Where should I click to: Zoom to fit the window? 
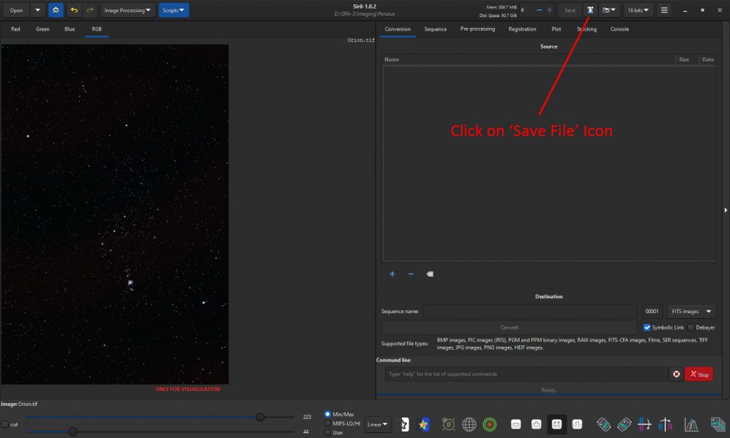[557, 424]
